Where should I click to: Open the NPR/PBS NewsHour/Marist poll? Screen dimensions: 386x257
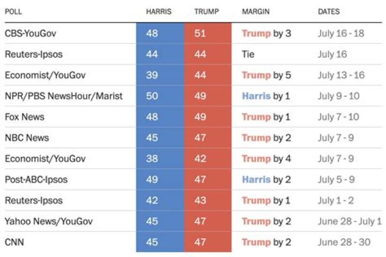click(64, 96)
